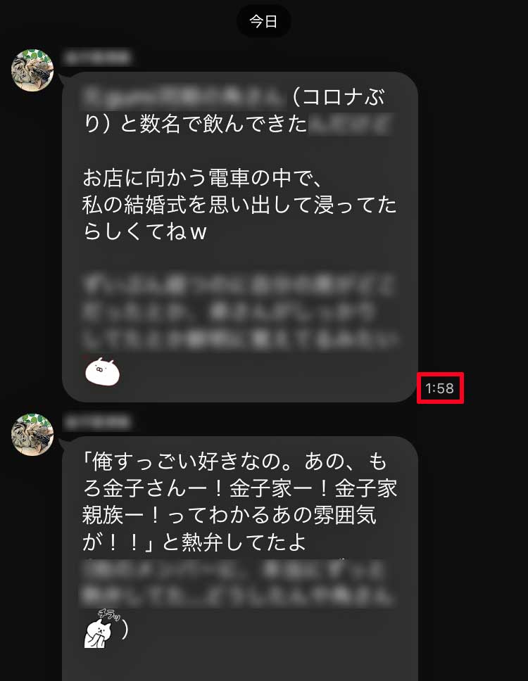Tap the peeking cat チラッ emoji

click(x=101, y=629)
